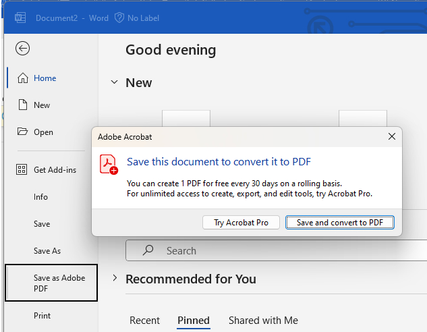Open Info in the backstage menu
The height and width of the screenshot is (332, 427).
coord(40,197)
